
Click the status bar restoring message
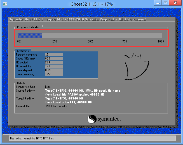click(32, 138)
